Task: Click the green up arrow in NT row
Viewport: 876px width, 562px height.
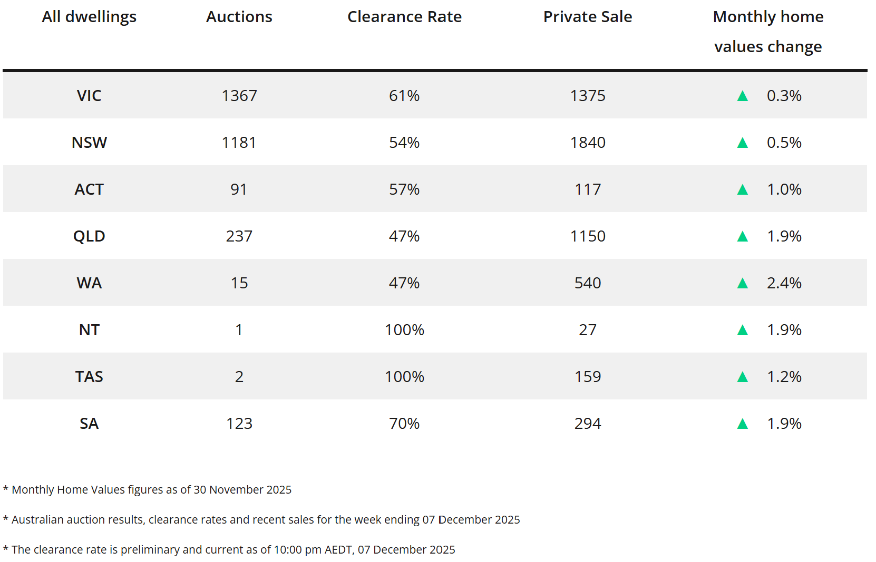Action: (742, 330)
